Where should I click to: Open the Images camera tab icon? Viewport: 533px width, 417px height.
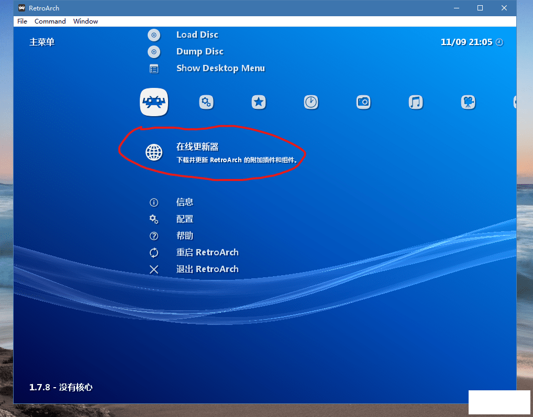363,102
